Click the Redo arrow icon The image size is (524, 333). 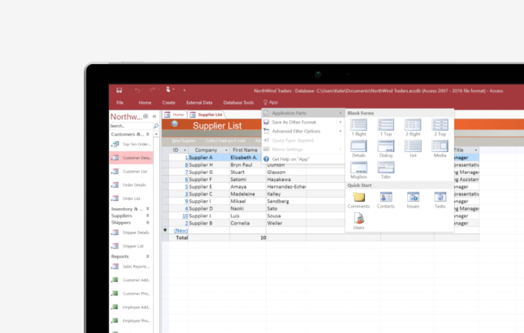pyautogui.click(x=152, y=90)
